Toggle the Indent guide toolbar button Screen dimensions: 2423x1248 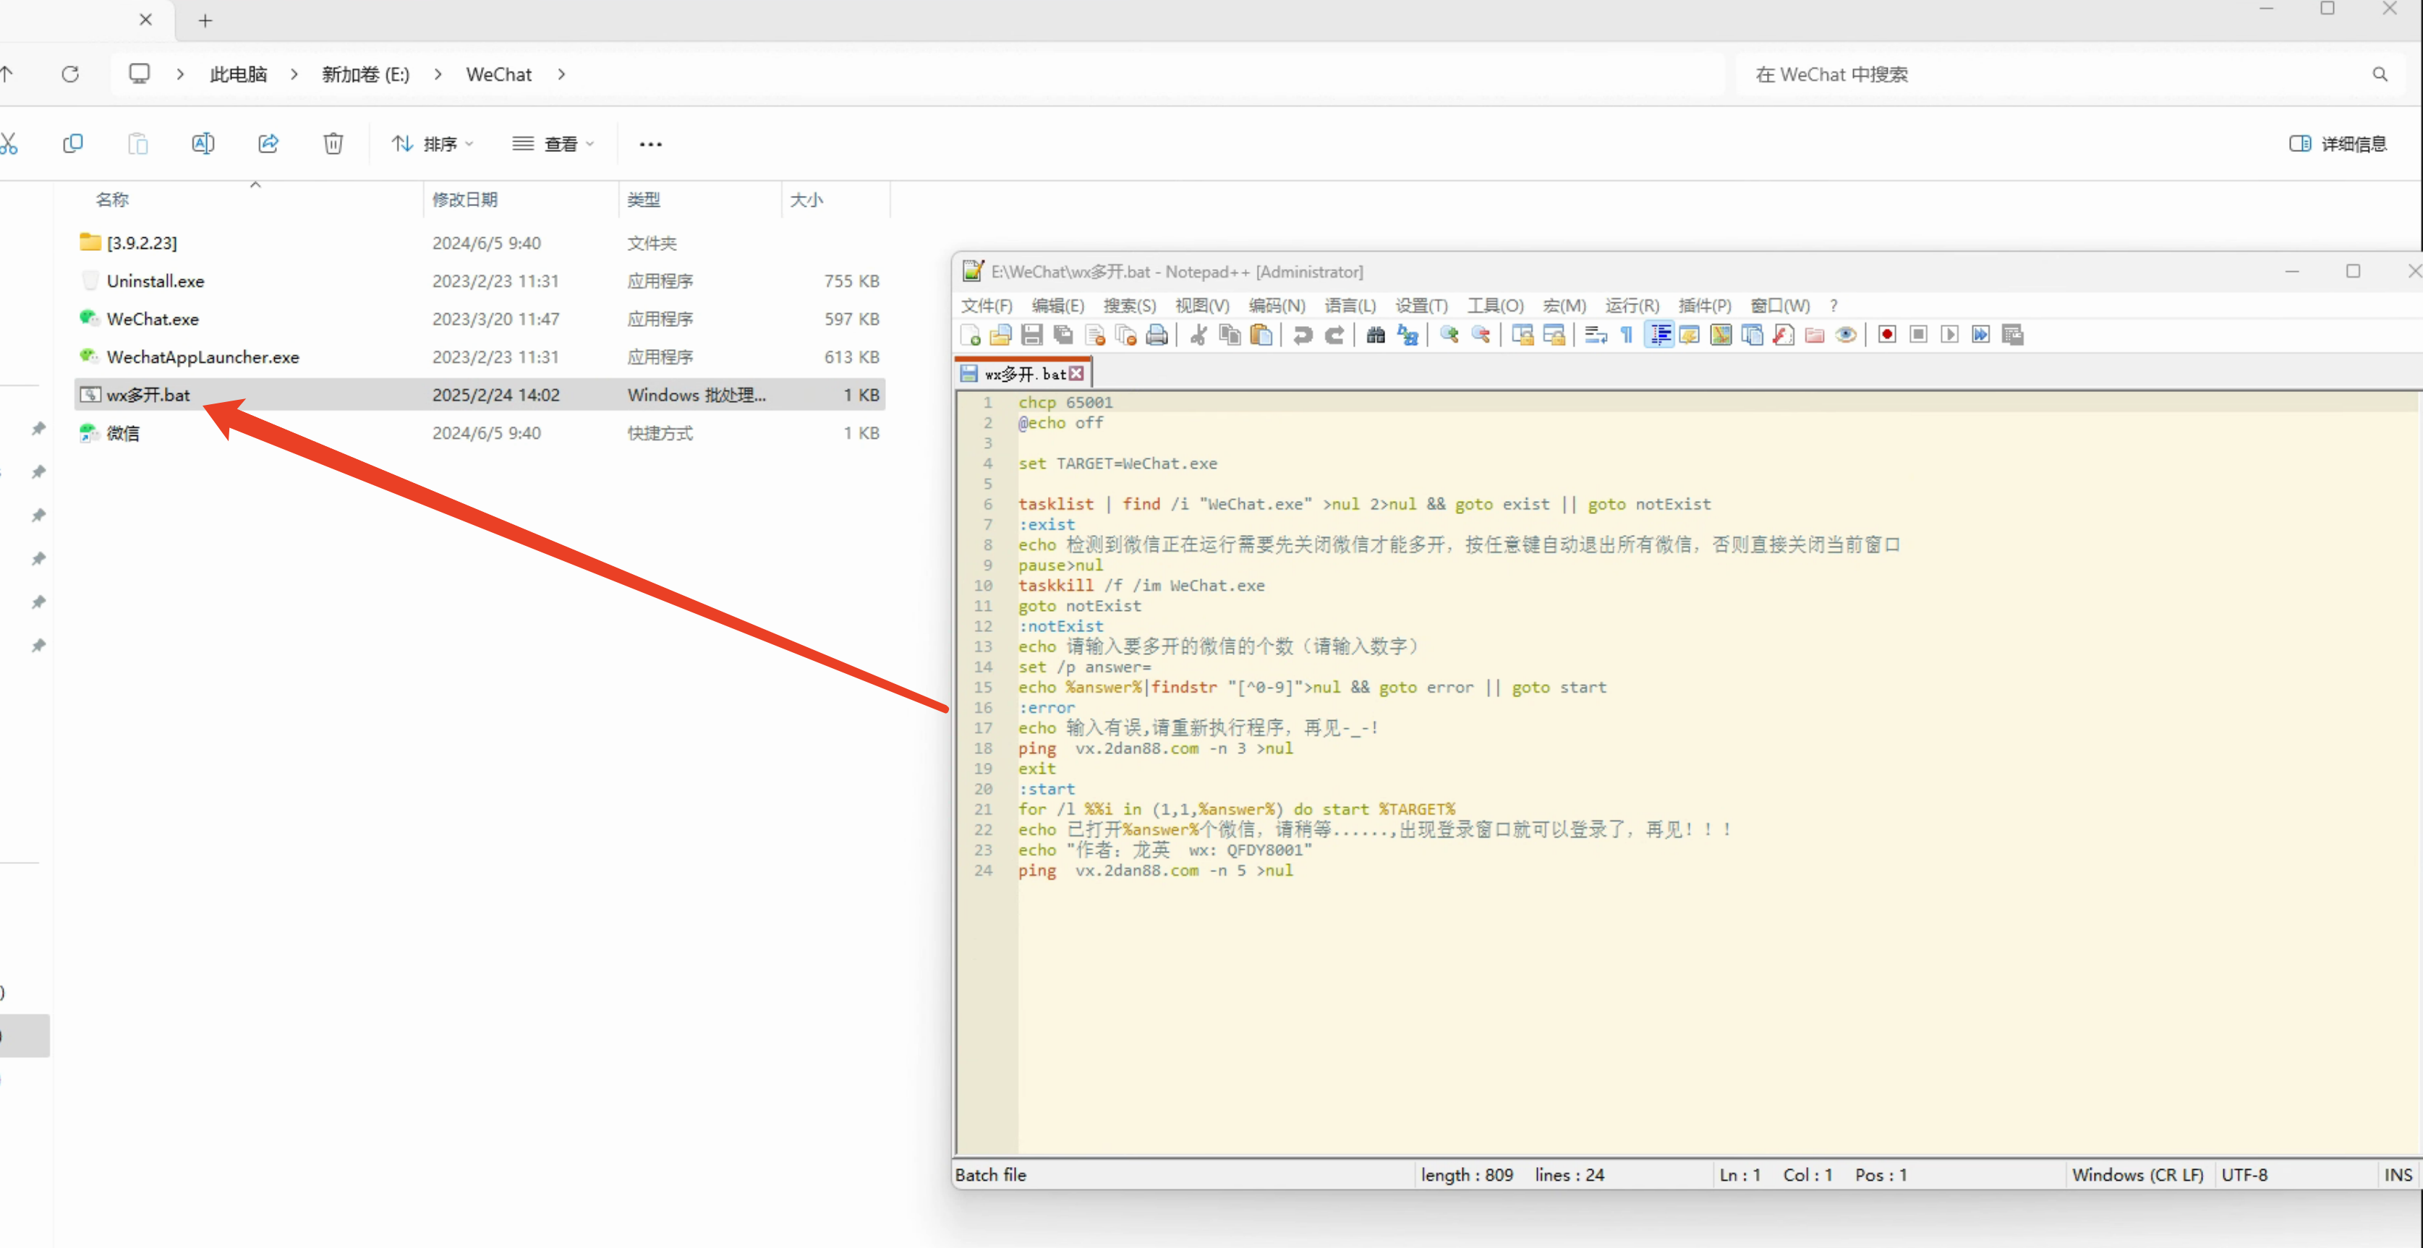point(1659,335)
